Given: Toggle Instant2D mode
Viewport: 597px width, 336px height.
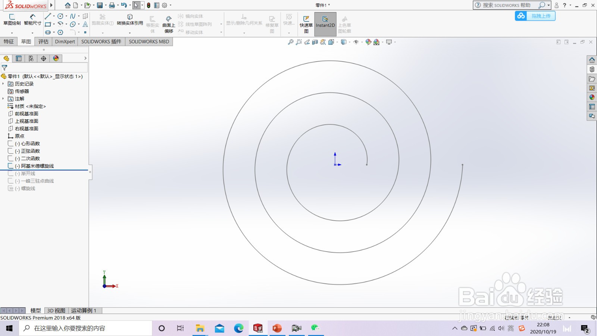Looking at the screenshot, I should [325, 24].
